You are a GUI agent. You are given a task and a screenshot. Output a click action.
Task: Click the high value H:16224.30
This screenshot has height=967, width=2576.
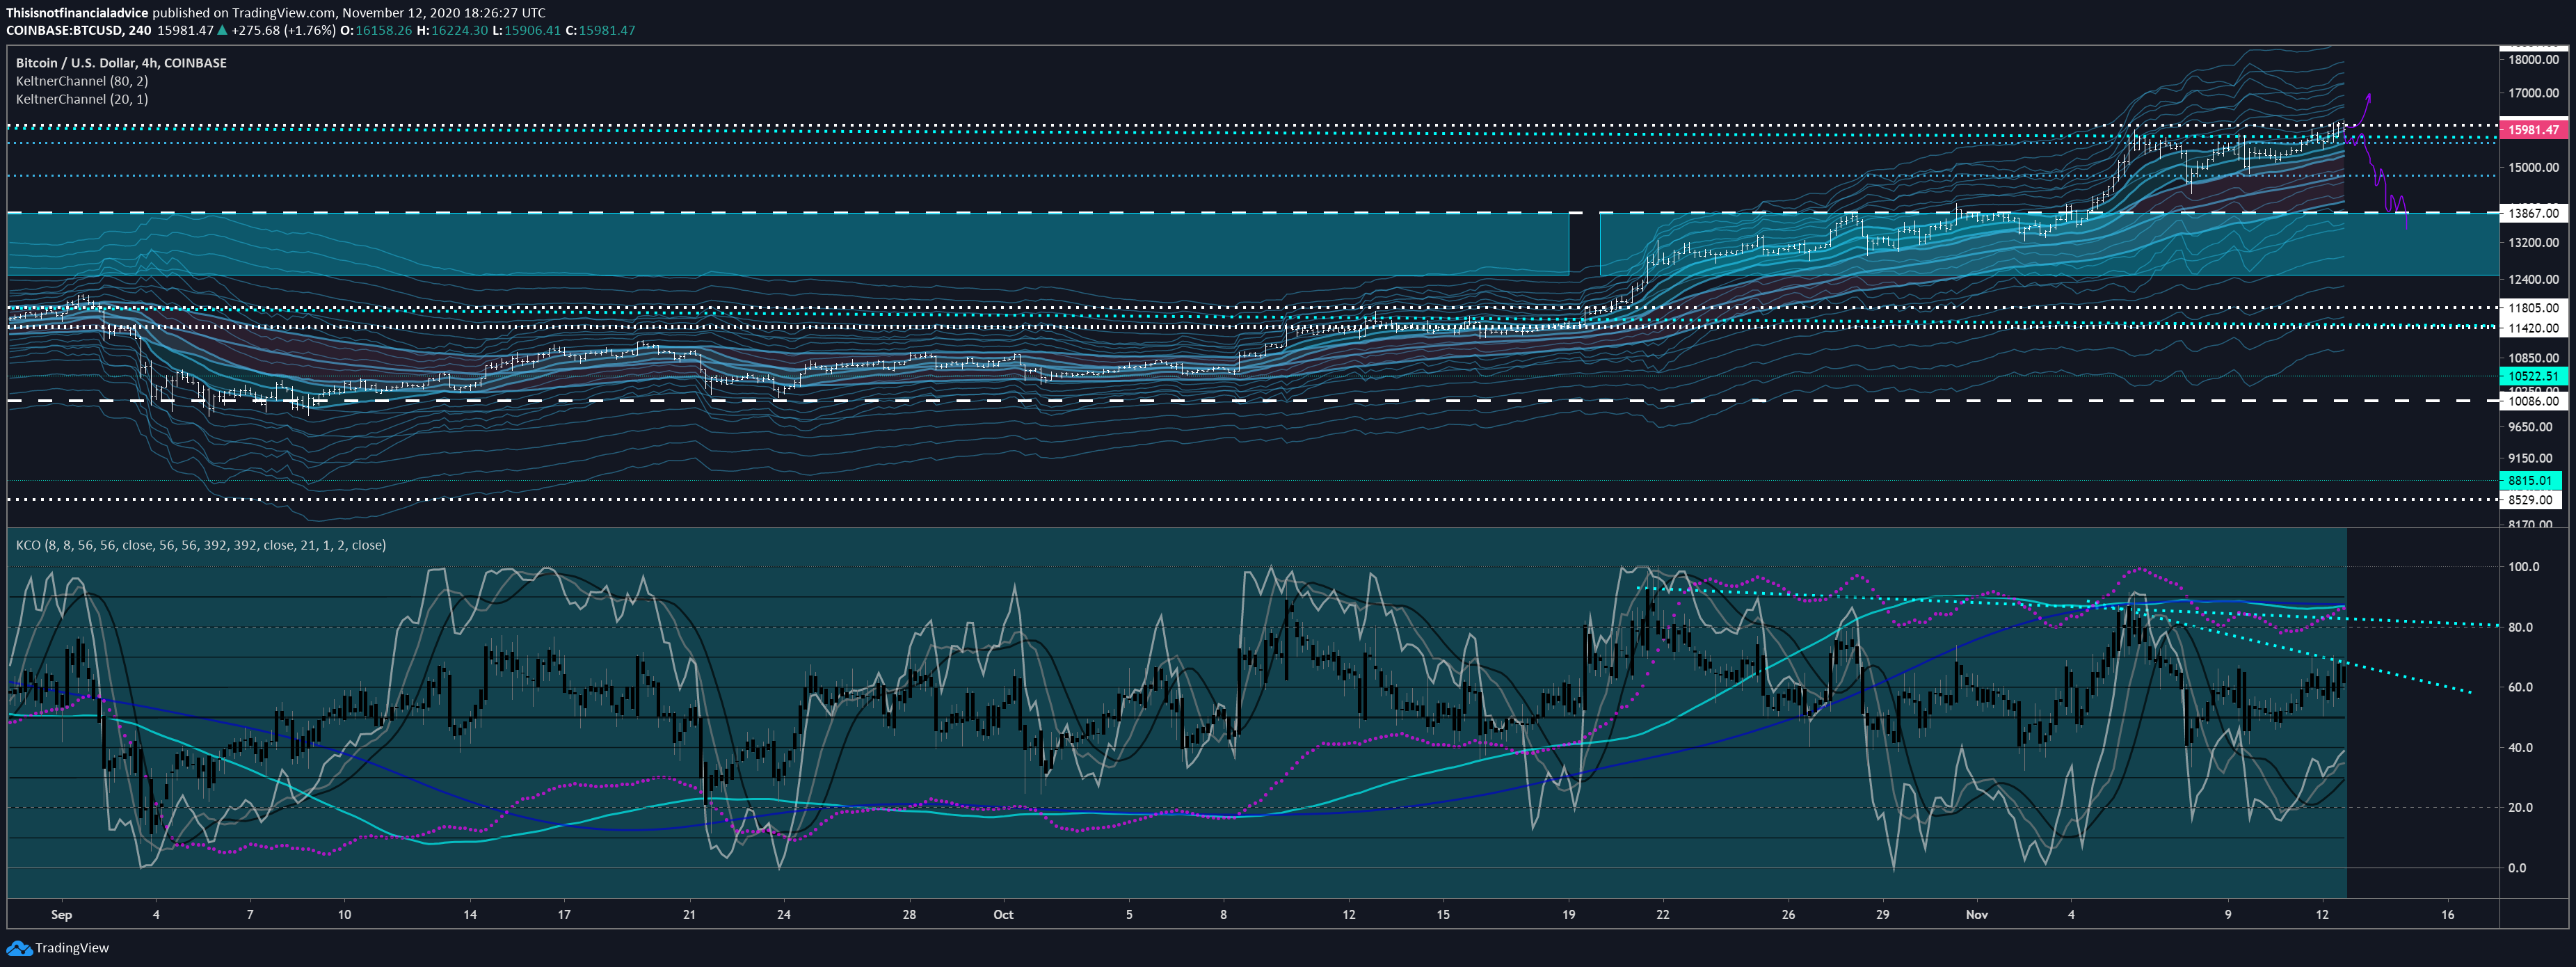[452, 30]
